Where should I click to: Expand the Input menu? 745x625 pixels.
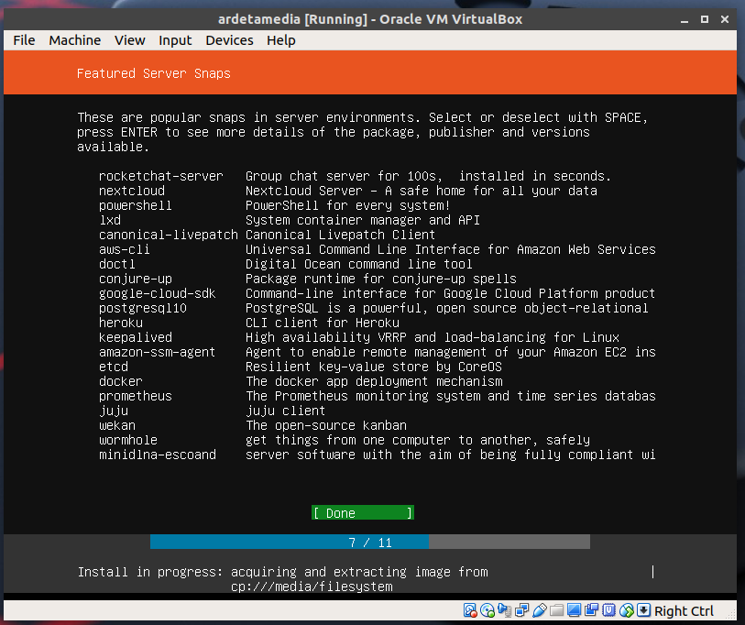(x=175, y=40)
